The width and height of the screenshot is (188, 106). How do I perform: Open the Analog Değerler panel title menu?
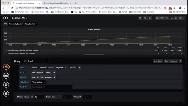click(x=95, y=29)
